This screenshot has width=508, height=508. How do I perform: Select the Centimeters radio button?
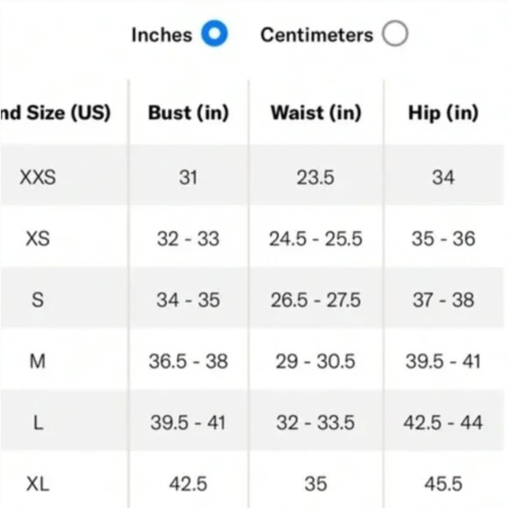click(395, 35)
